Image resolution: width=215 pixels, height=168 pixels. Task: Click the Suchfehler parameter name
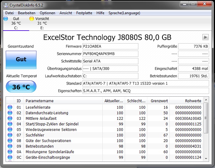35,135
